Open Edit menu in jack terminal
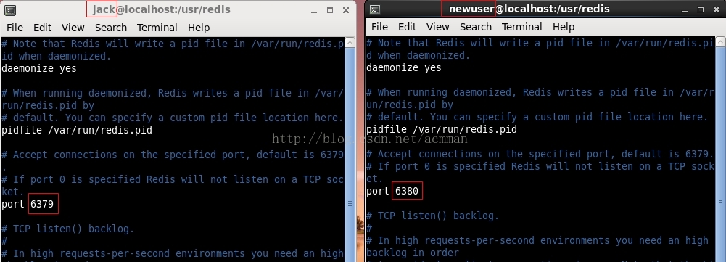This screenshot has height=262, width=726. point(42,28)
